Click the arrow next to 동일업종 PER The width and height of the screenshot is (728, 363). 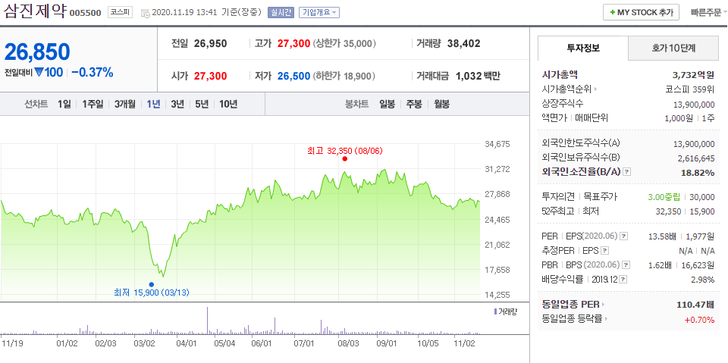point(603,305)
